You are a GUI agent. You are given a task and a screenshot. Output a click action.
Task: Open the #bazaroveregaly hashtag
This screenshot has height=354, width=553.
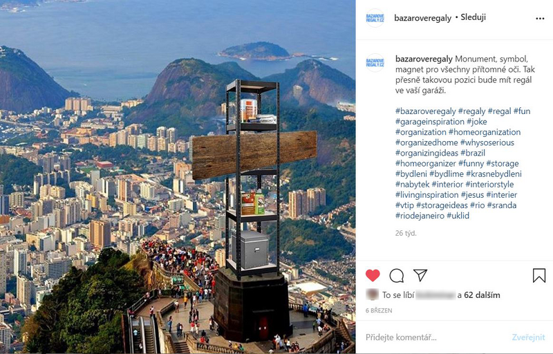click(x=425, y=111)
